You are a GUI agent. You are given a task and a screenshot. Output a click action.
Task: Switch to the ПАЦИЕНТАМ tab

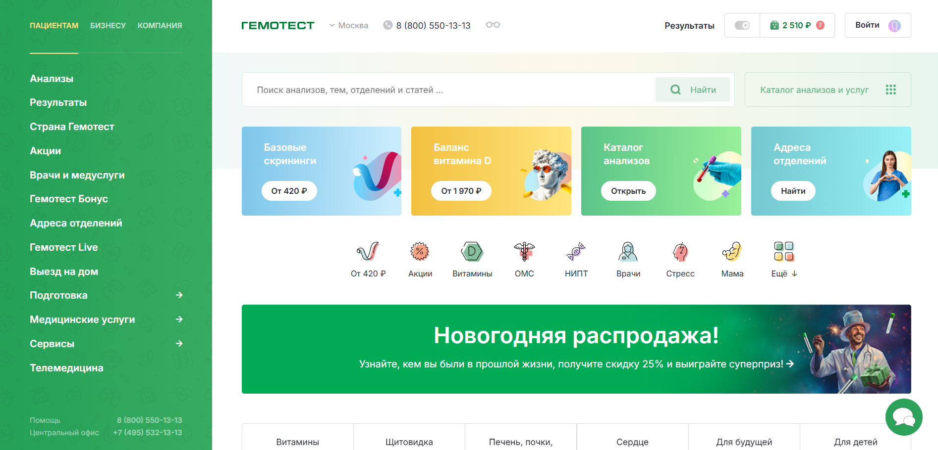coord(54,25)
